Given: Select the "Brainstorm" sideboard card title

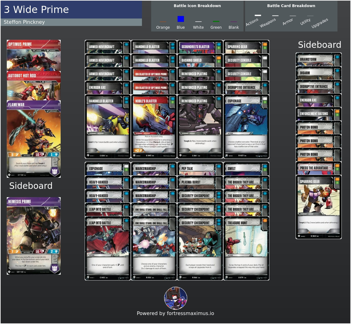Looking at the screenshot, I should 308,59.
